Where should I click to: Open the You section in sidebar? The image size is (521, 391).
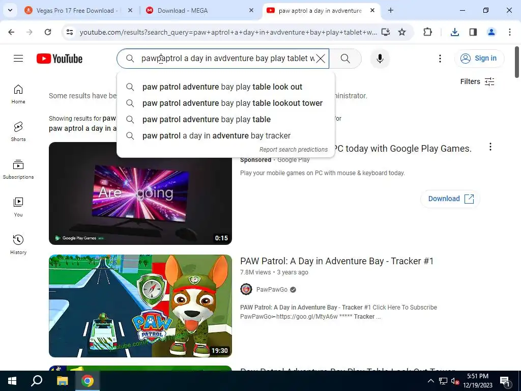pos(18,207)
